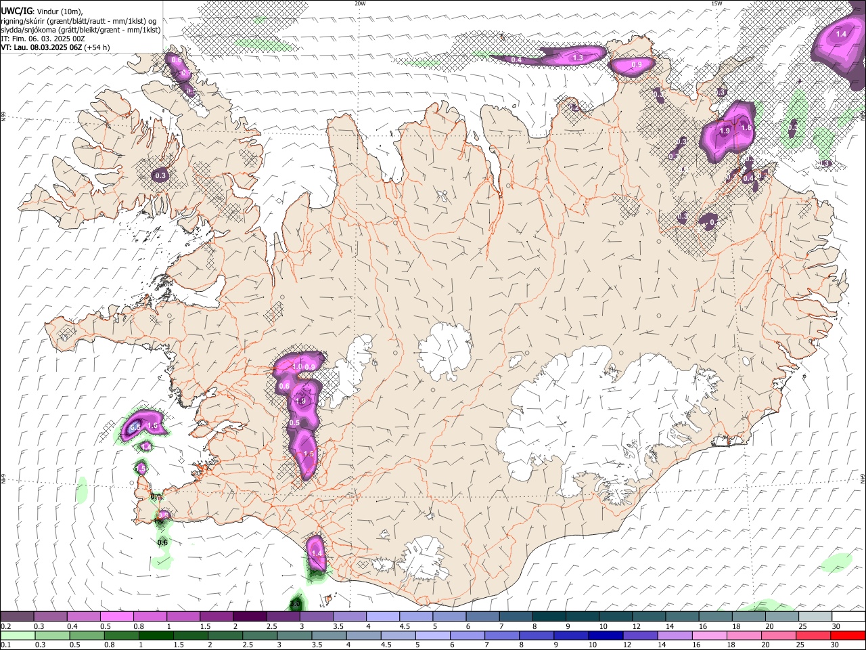Screen dimensions: 866x650
Task: Click the 1.0 value in the west-central snow cell
Action: click(296, 366)
